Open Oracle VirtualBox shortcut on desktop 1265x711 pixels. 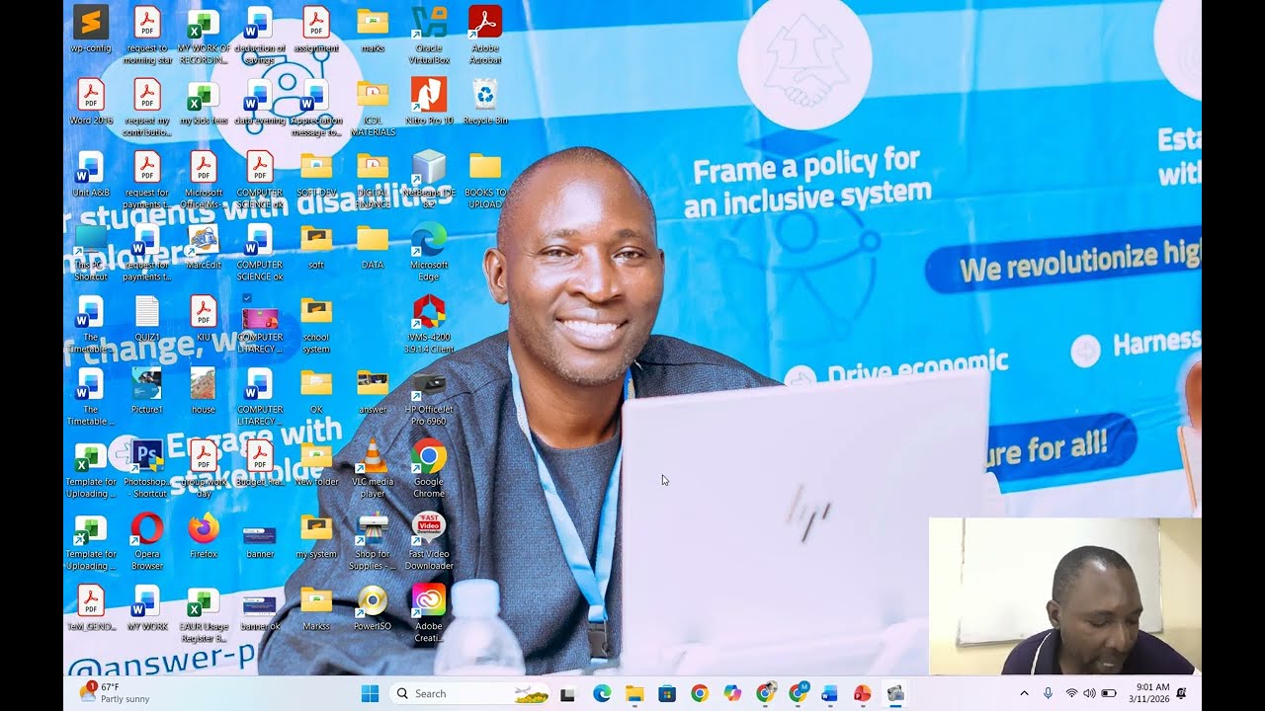click(429, 35)
